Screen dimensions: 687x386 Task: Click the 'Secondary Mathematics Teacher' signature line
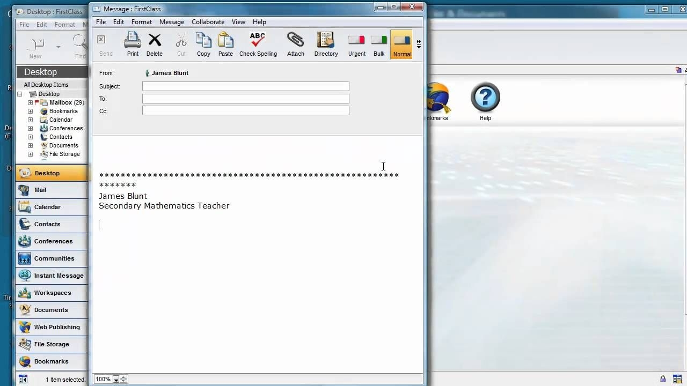[164, 206]
